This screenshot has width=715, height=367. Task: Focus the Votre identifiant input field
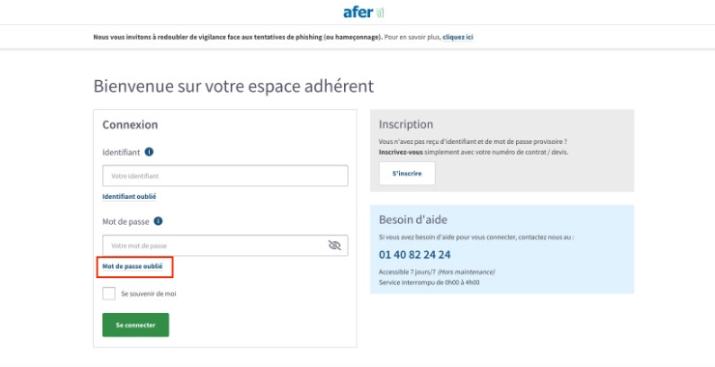click(x=225, y=176)
